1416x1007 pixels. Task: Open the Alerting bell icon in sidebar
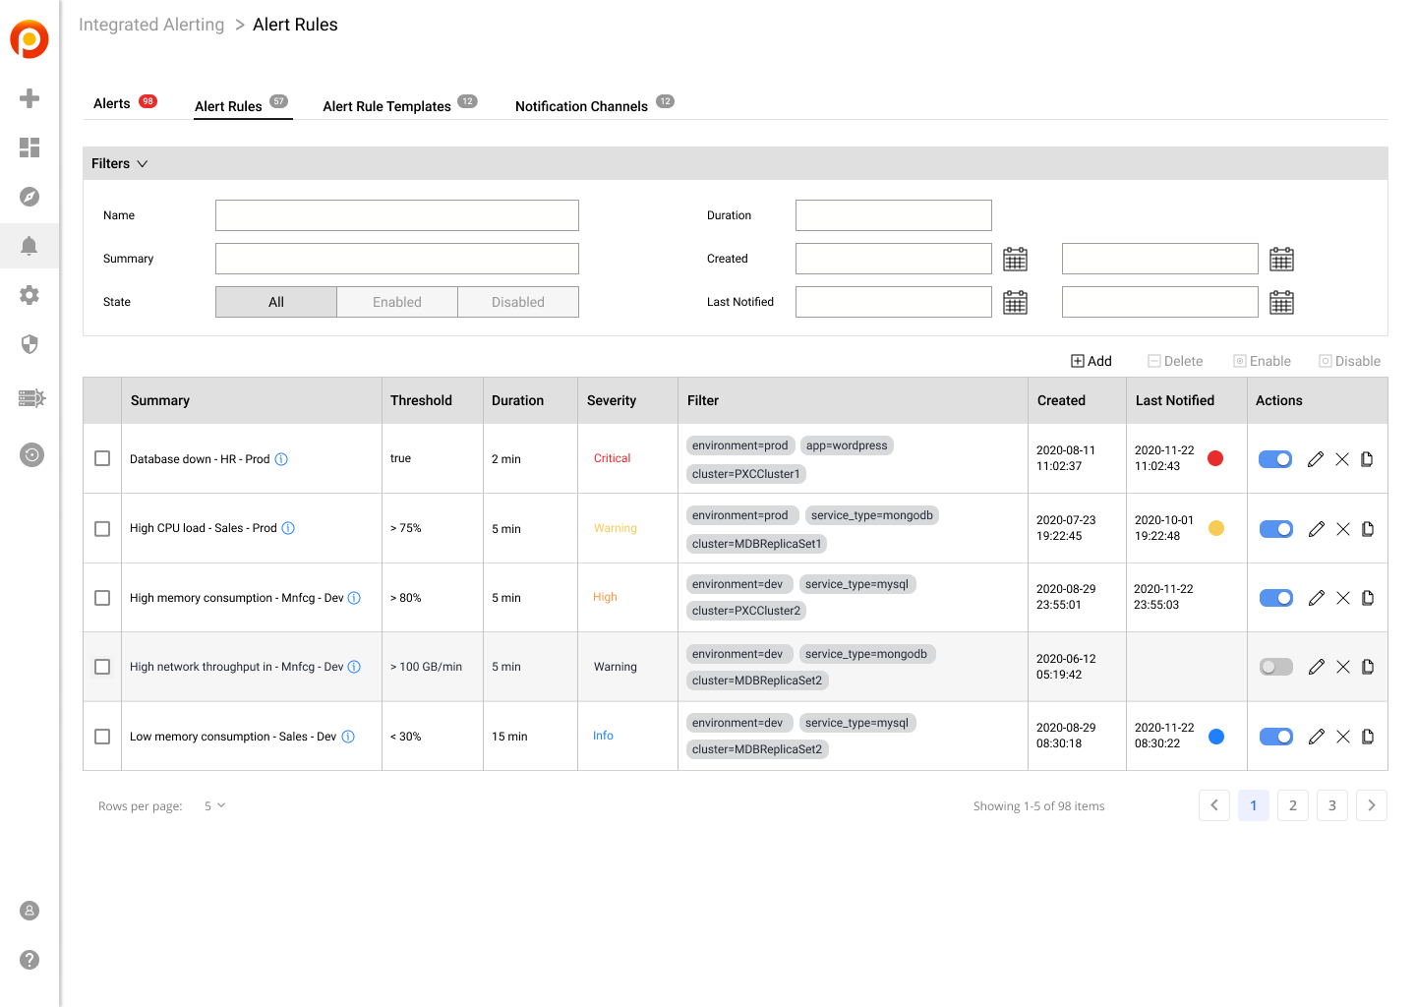[x=29, y=245]
